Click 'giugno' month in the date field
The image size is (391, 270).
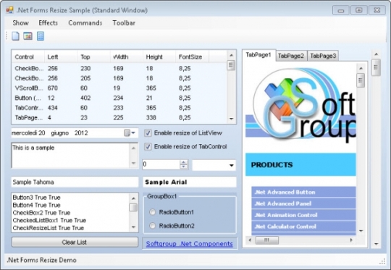(60, 133)
